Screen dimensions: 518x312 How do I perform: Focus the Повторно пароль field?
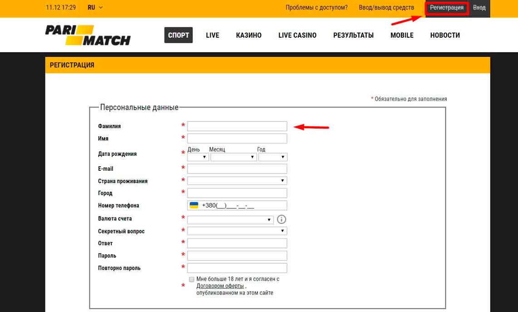(237, 268)
